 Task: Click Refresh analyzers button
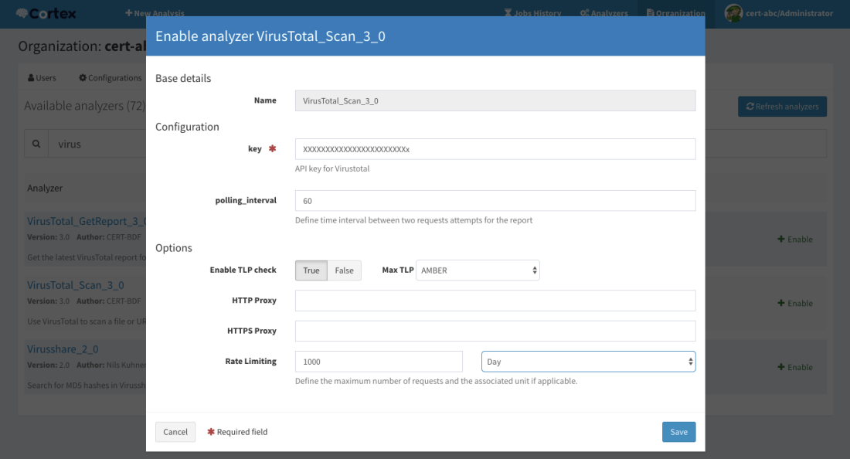pyautogui.click(x=782, y=107)
